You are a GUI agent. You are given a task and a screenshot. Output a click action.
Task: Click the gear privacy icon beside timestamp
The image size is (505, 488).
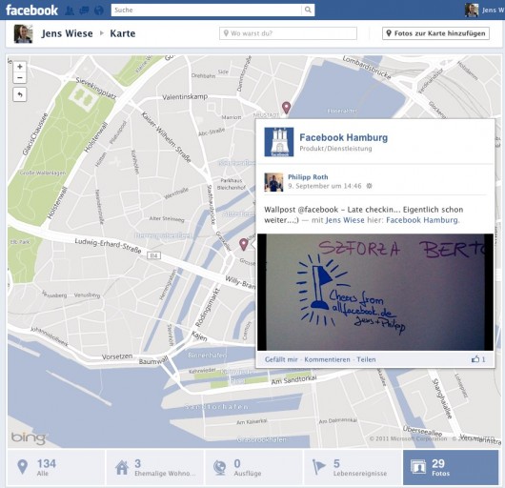[369, 186]
